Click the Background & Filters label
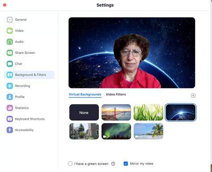The image size is (212, 172). click(30, 75)
